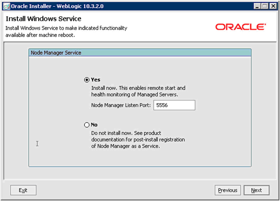This screenshot has height=201, width=280.
Task: Minimize the Oracle Installer window
Action: tap(257, 6)
